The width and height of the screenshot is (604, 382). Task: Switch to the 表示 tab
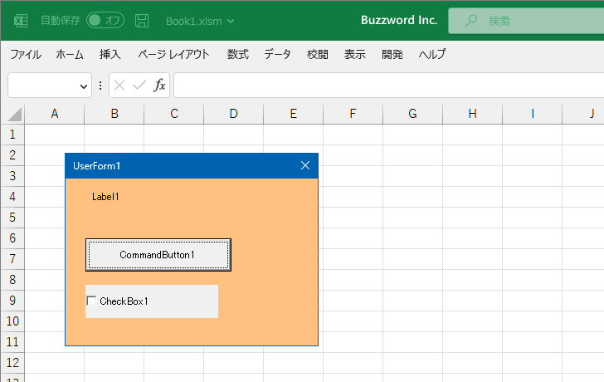click(x=355, y=54)
